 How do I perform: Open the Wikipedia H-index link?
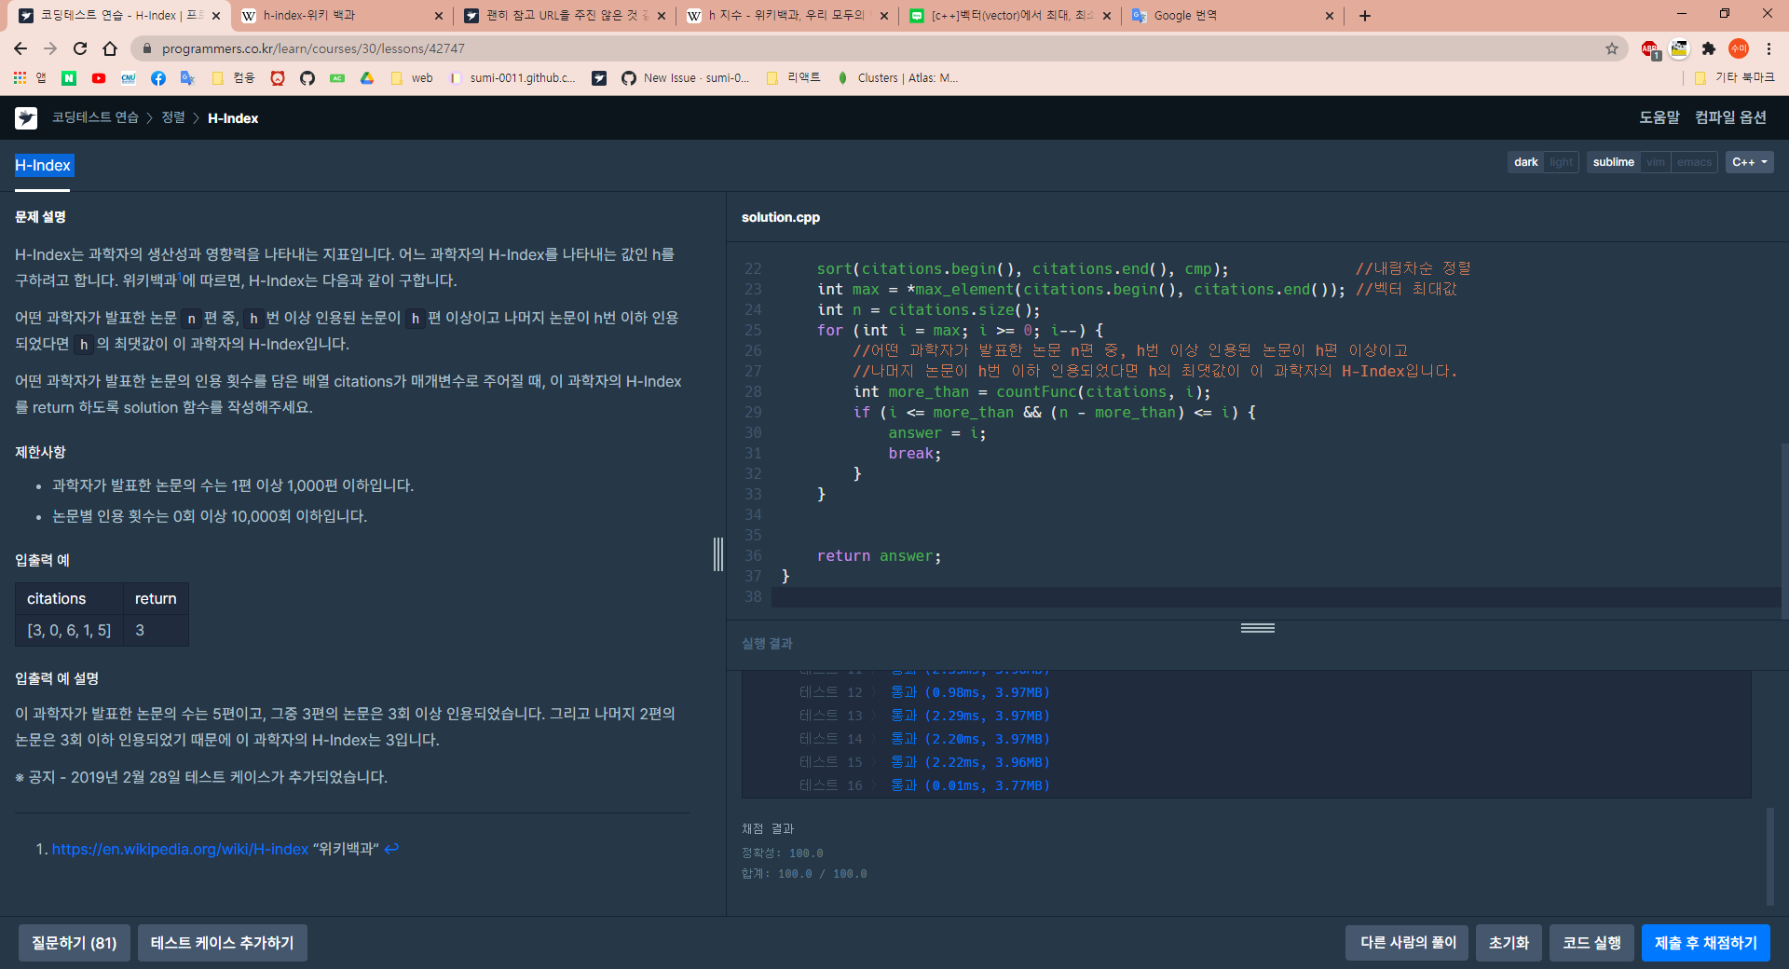pyautogui.click(x=180, y=849)
